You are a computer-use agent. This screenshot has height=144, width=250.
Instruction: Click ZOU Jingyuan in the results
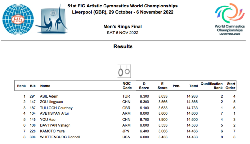point(51,102)
